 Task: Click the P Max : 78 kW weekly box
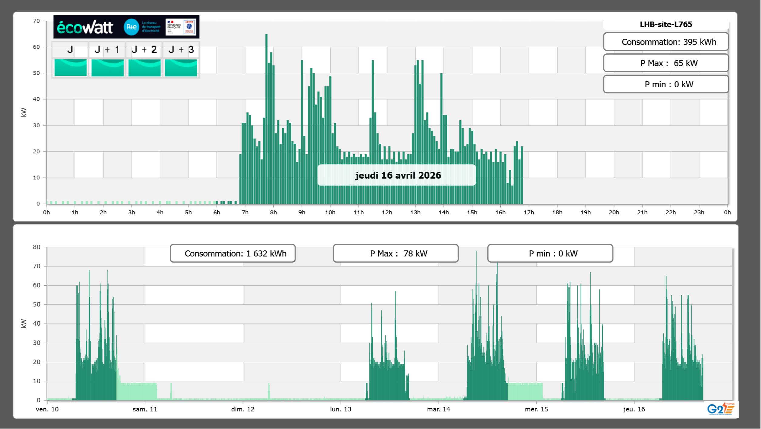point(396,253)
